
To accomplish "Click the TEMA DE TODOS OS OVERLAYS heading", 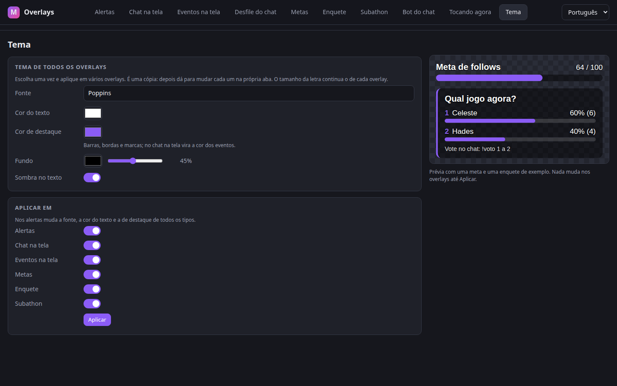I will pos(60,67).
